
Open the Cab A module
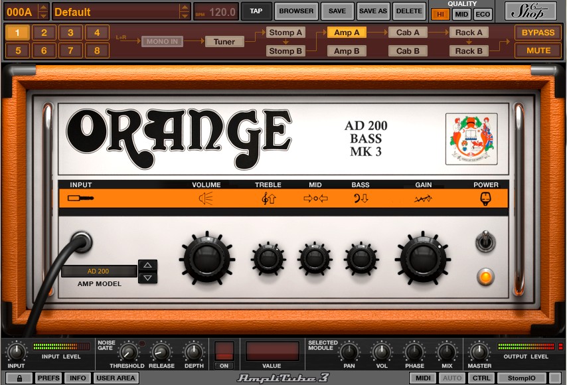(x=408, y=33)
